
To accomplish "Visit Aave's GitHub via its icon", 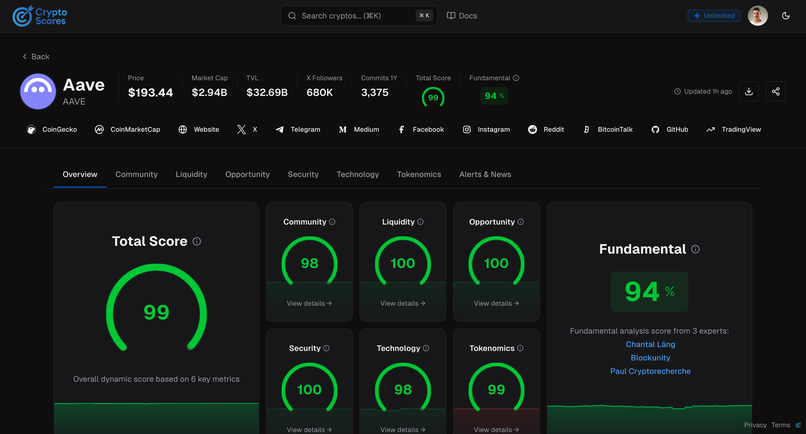I will 655,129.
